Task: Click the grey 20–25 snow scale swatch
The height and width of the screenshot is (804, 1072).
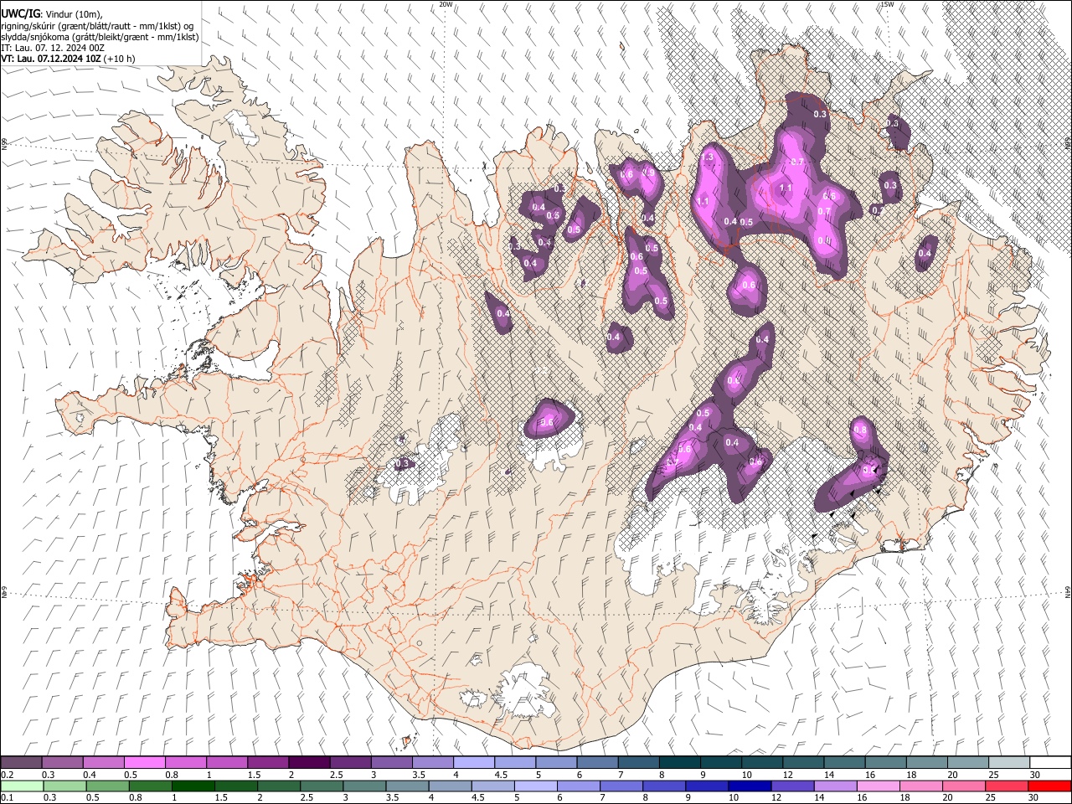Action: [966, 763]
